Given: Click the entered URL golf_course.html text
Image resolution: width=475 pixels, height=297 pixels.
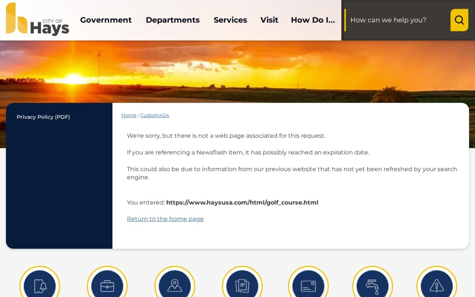Looking at the screenshot, I should (x=242, y=202).
